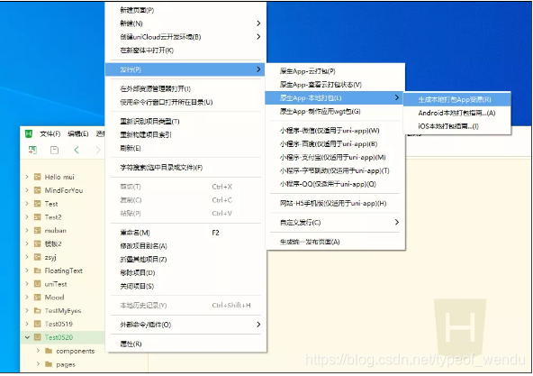Choose 小程序-支付宝(仅适用于uni-app)(M)

[336, 158]
